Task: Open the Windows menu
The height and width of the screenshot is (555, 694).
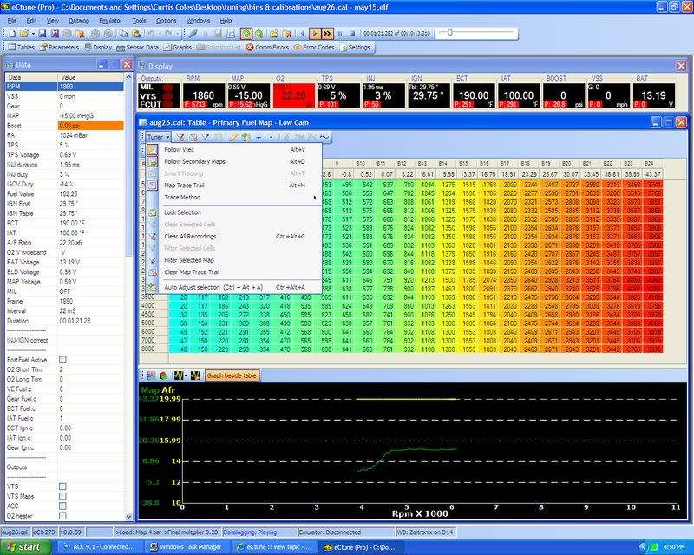Action: point(198,21)
